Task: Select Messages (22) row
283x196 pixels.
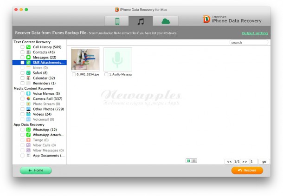Action: pyautogui.click(x=39, y=58)
